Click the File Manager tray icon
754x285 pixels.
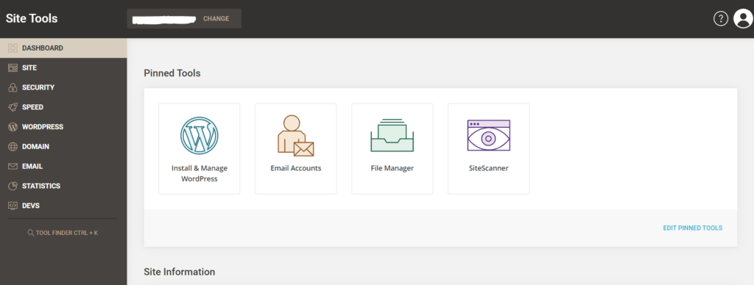tap(392, 135)
